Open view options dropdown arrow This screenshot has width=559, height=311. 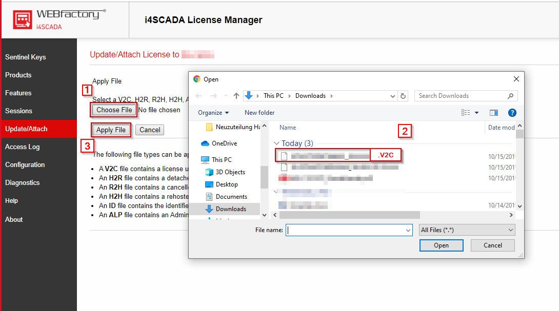pyautogui.click(x=476, y=113)
